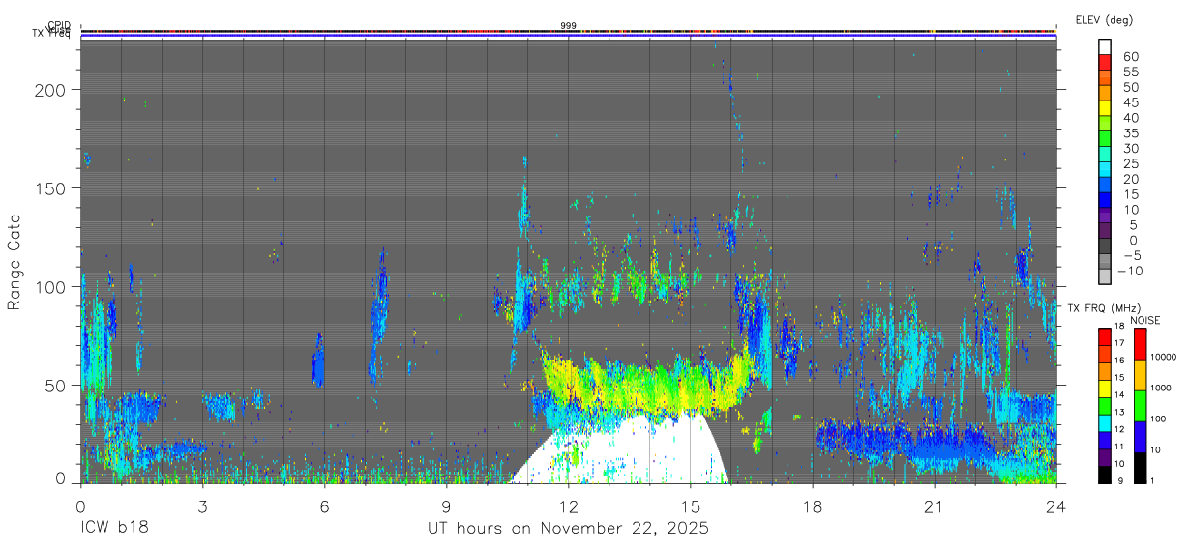Select the lightest gray bottom ELEV swatch

(x=1105, y=277)
